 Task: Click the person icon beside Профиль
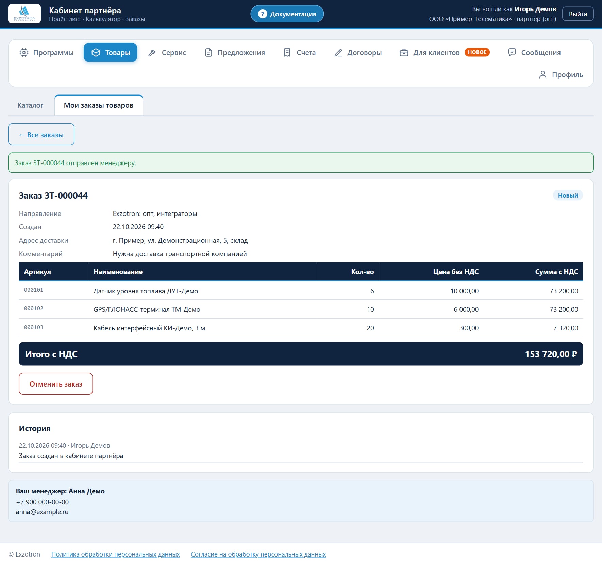543,75
